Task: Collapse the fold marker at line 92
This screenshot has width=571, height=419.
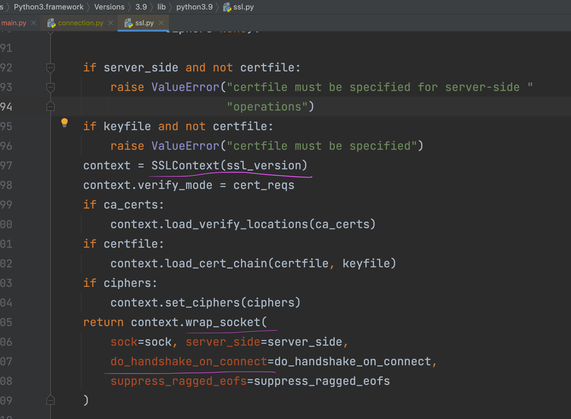Action: click(51, 68)
